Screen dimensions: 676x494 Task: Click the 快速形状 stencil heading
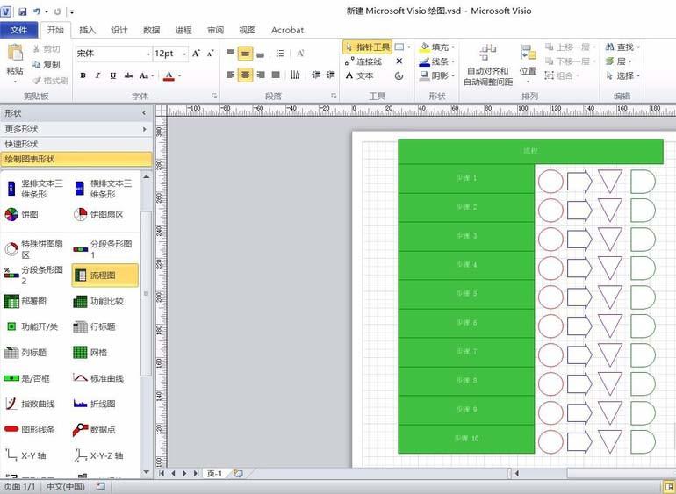[75, 144]
